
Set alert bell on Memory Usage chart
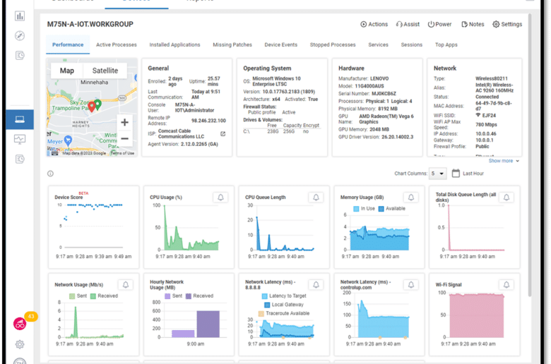tap(411, 198)
